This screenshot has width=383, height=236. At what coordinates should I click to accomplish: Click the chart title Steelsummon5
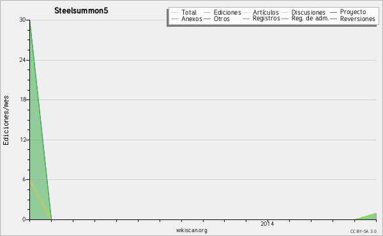81,11
